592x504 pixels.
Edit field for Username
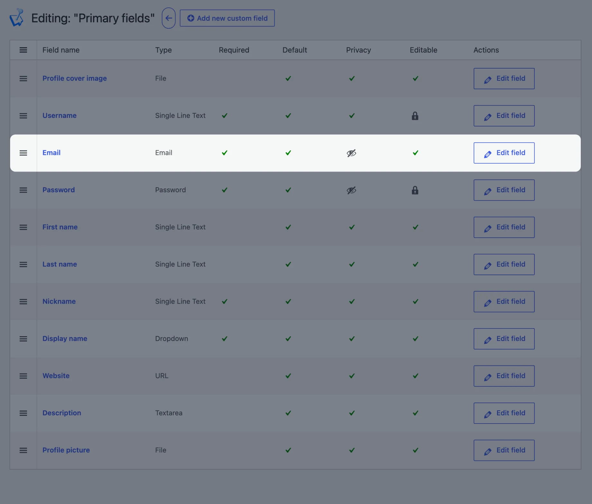click(x=504, y=116)
